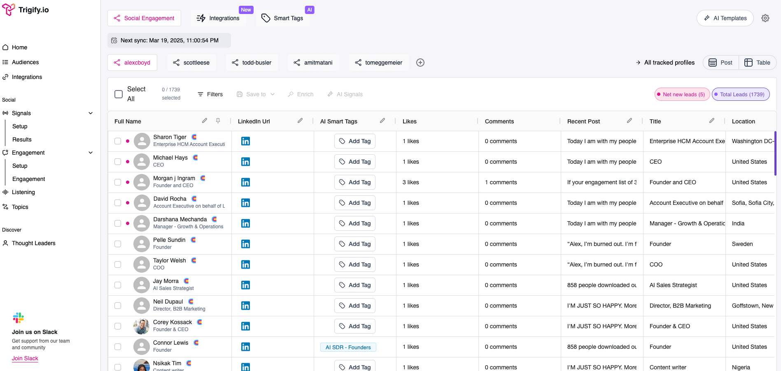Click Sharon Tiger's contact badge icon

[194, 137]
